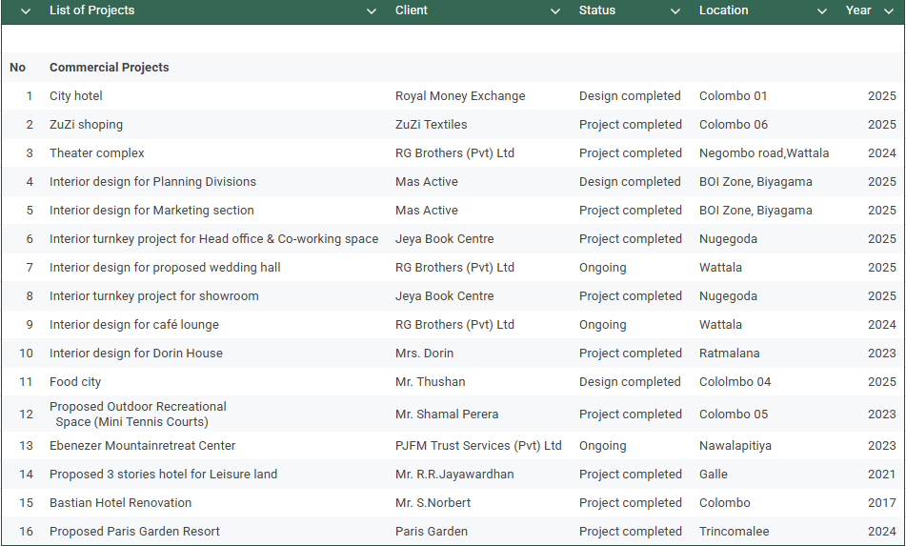The height and width of the screenshot is (546, 906).
Task: Click the 2017 year cell
Action: [881, 503]
